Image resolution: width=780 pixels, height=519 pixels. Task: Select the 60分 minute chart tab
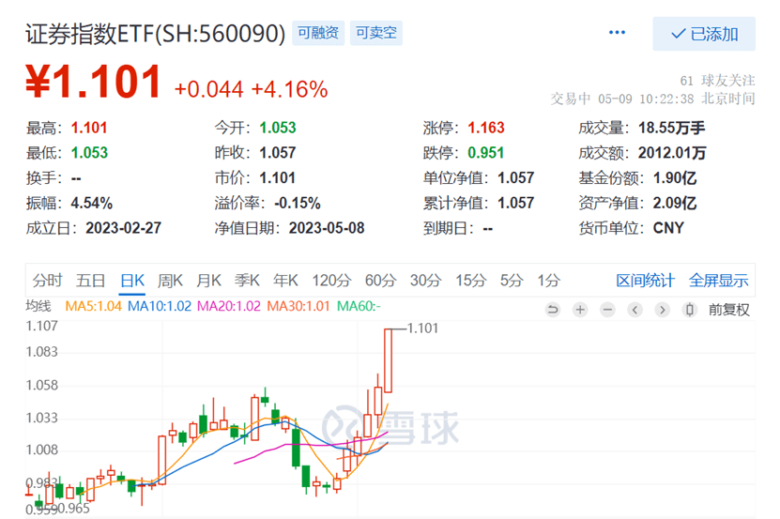(x=380, y=280)
